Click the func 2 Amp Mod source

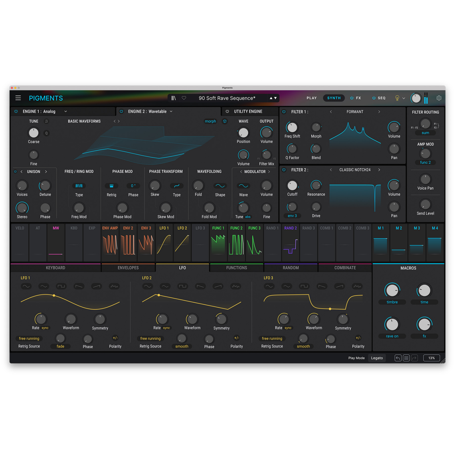[x=425, y=162]
